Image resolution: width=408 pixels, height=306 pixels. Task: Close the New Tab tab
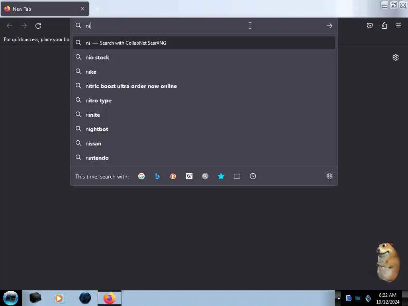coord(82,9)
